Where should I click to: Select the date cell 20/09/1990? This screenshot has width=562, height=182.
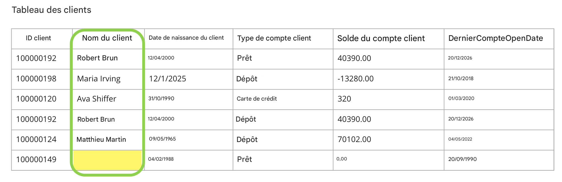[x=462, y=159]
